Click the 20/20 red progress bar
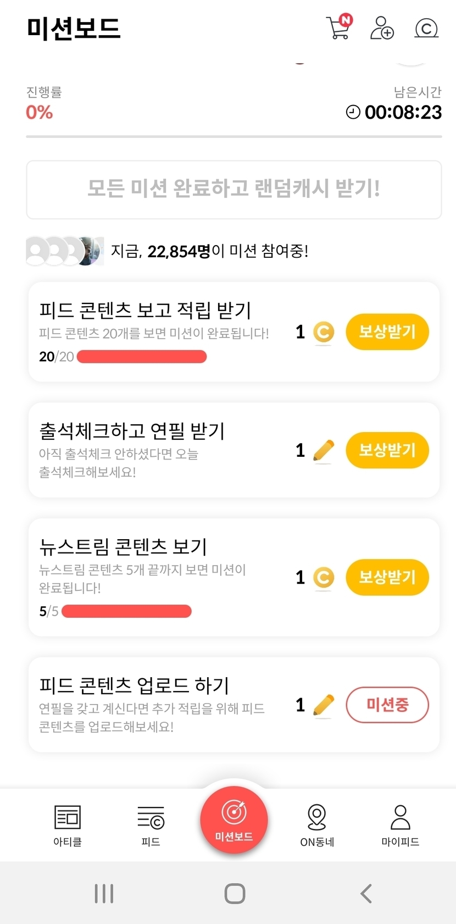This screenshot has width=456, height=924. pos(142,357)
